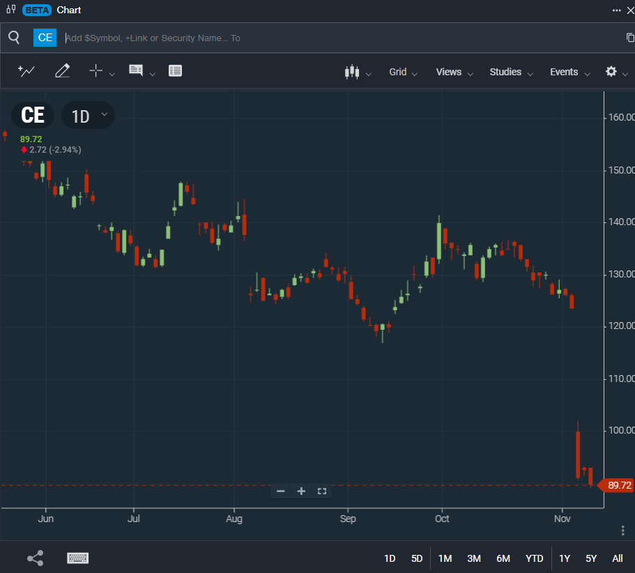Click the Oct label on time axis

(442, 519)
